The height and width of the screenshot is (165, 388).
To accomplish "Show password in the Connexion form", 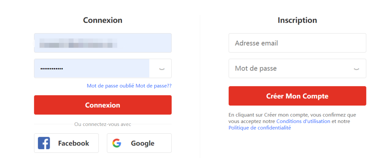I will [x=162, y=69].
